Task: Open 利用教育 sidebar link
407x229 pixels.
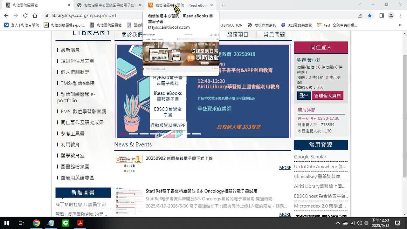Action: point(70,145)
